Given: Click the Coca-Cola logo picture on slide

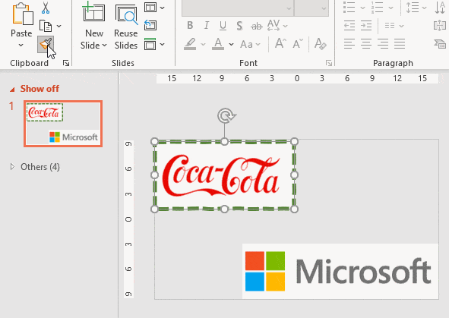Looking at the screenshot, I should (x=224, y=175).
